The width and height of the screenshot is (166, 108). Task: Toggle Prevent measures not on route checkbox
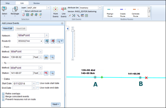click(x=3, y=99)
